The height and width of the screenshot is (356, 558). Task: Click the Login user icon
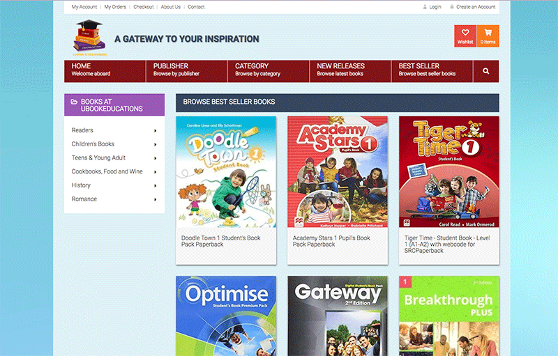tap(424, 7)
